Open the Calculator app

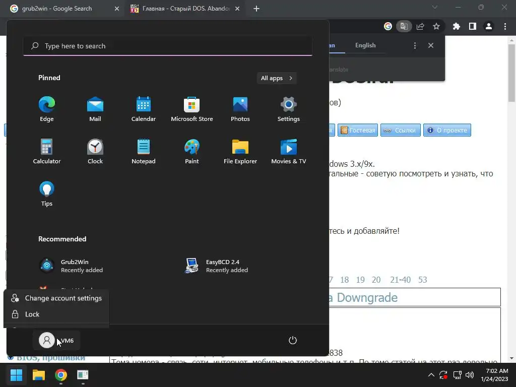pyautogui.click(x=47, y=152)
